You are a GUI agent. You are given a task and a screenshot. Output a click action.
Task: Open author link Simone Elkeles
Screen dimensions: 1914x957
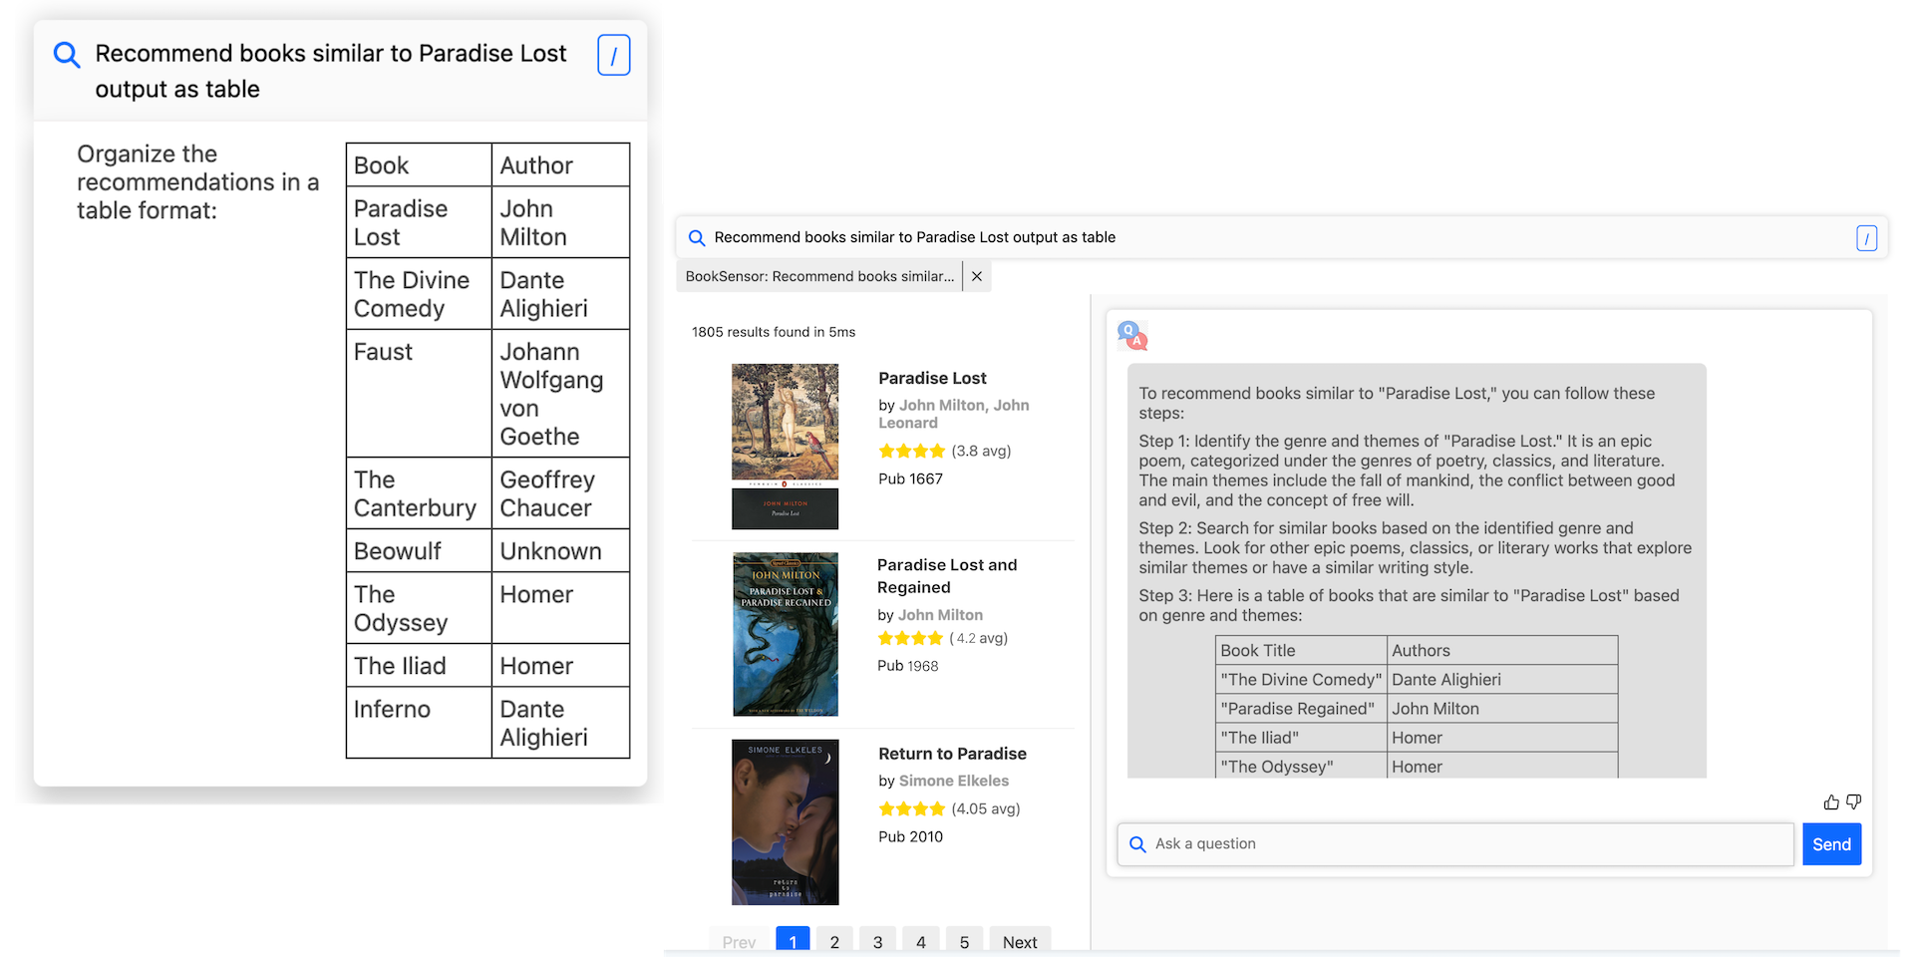pyautogui.click(x=953, y=781)
